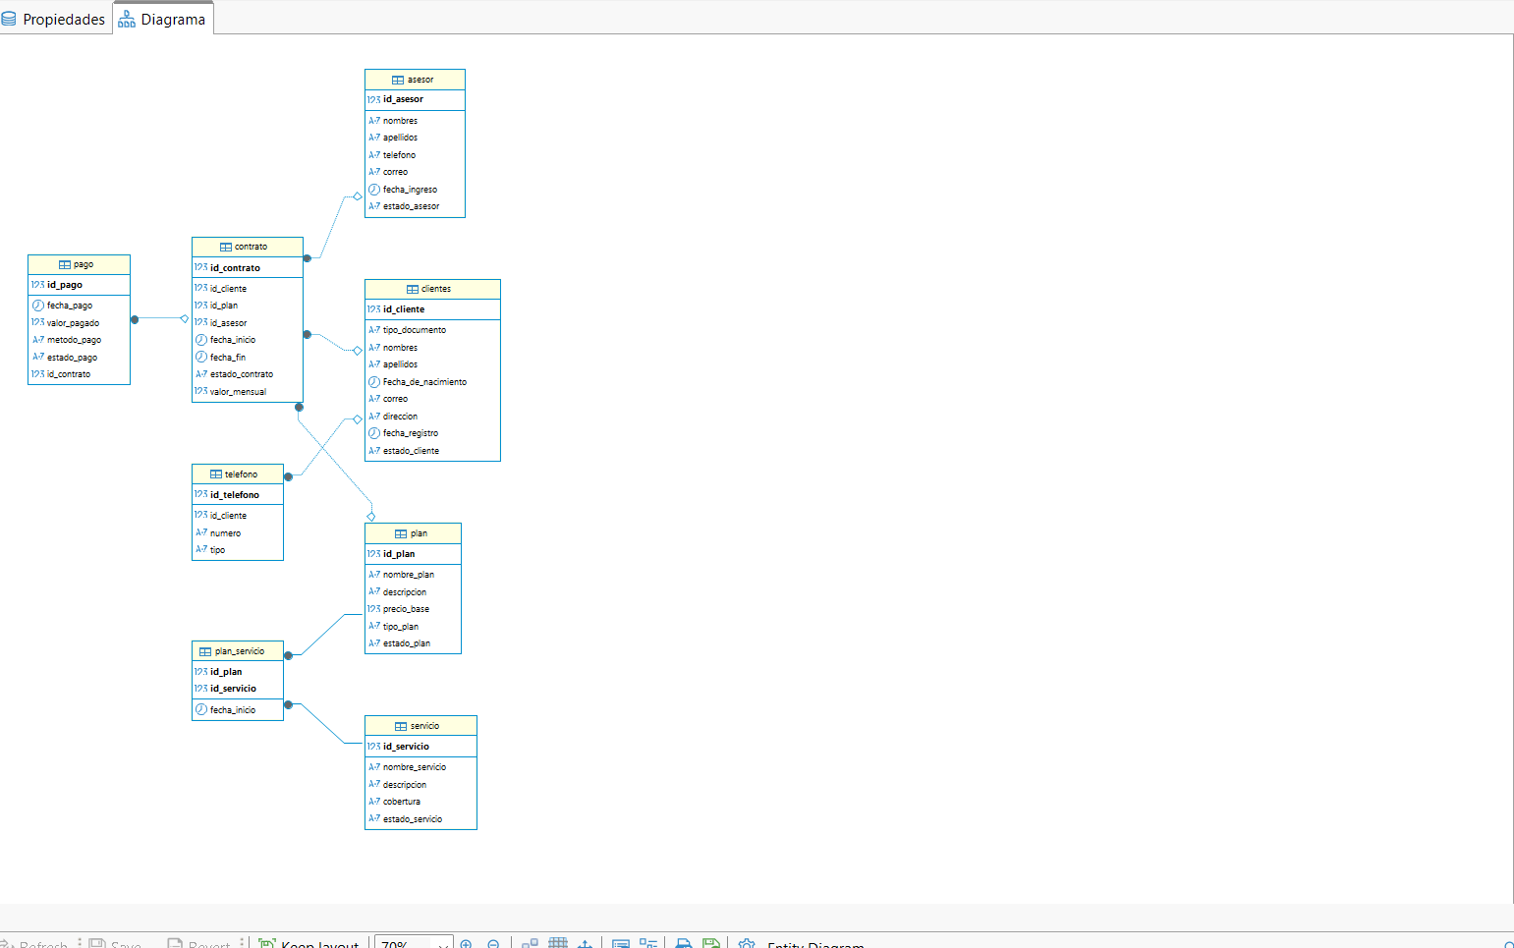Toggle the Keep layout option
Viewport: 1514px width, 948px height.
click(x=309, y=944)
